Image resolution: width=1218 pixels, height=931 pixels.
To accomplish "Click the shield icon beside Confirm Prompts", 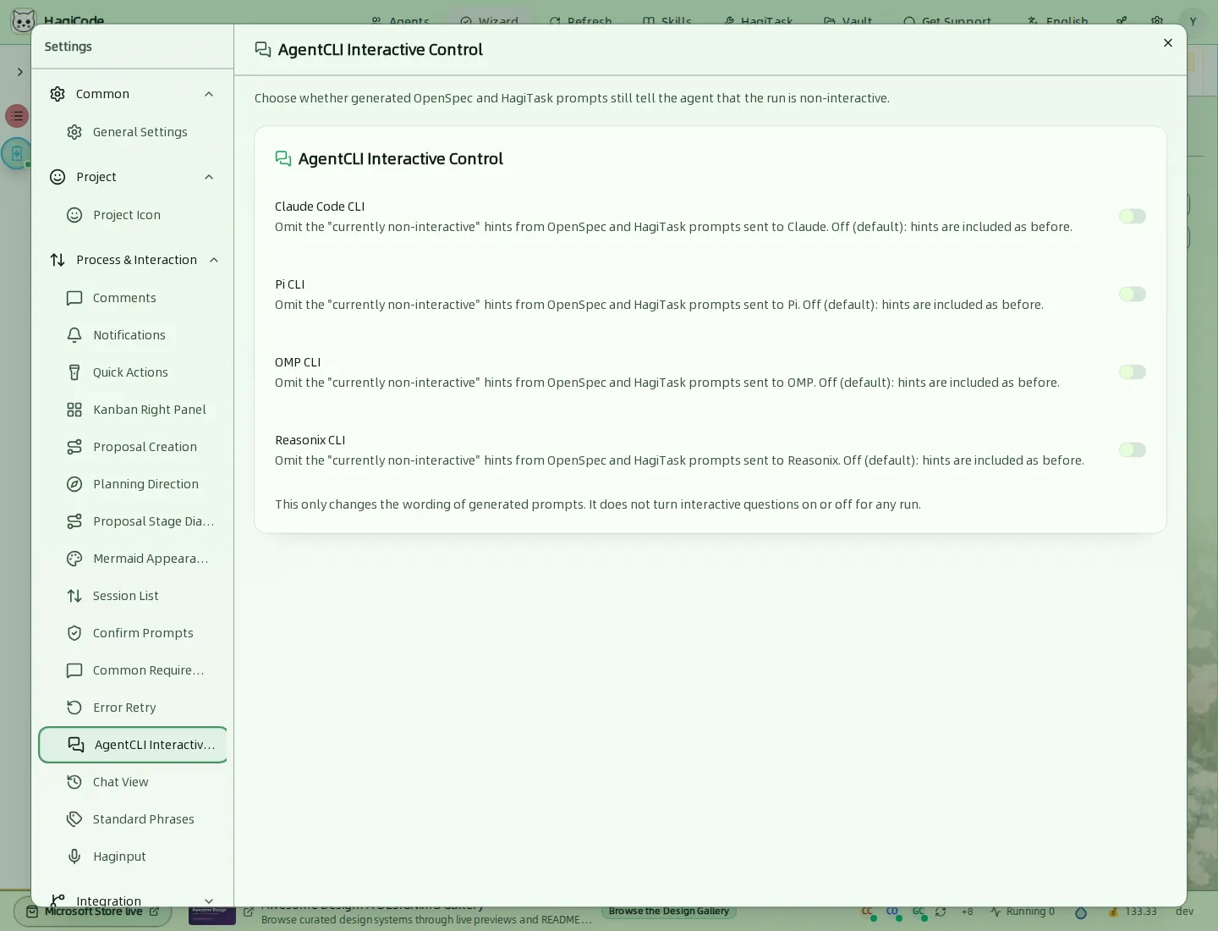I will click(x=74, y=633).
